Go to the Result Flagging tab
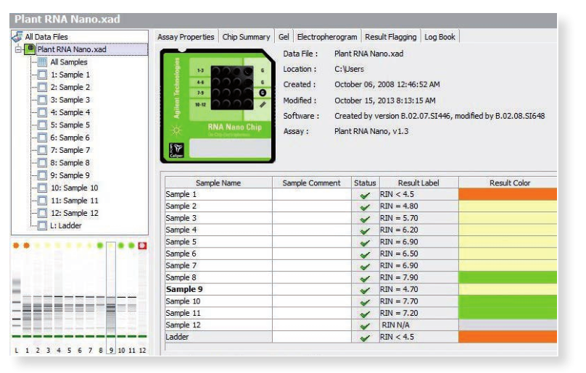Screen dimensions: 586x373 [x=390, y=37]
